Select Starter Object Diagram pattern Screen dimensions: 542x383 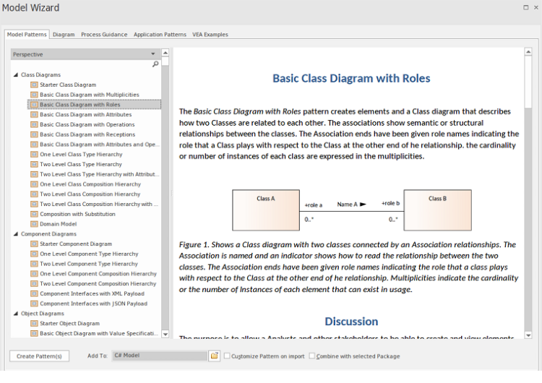tap(69, 324)
